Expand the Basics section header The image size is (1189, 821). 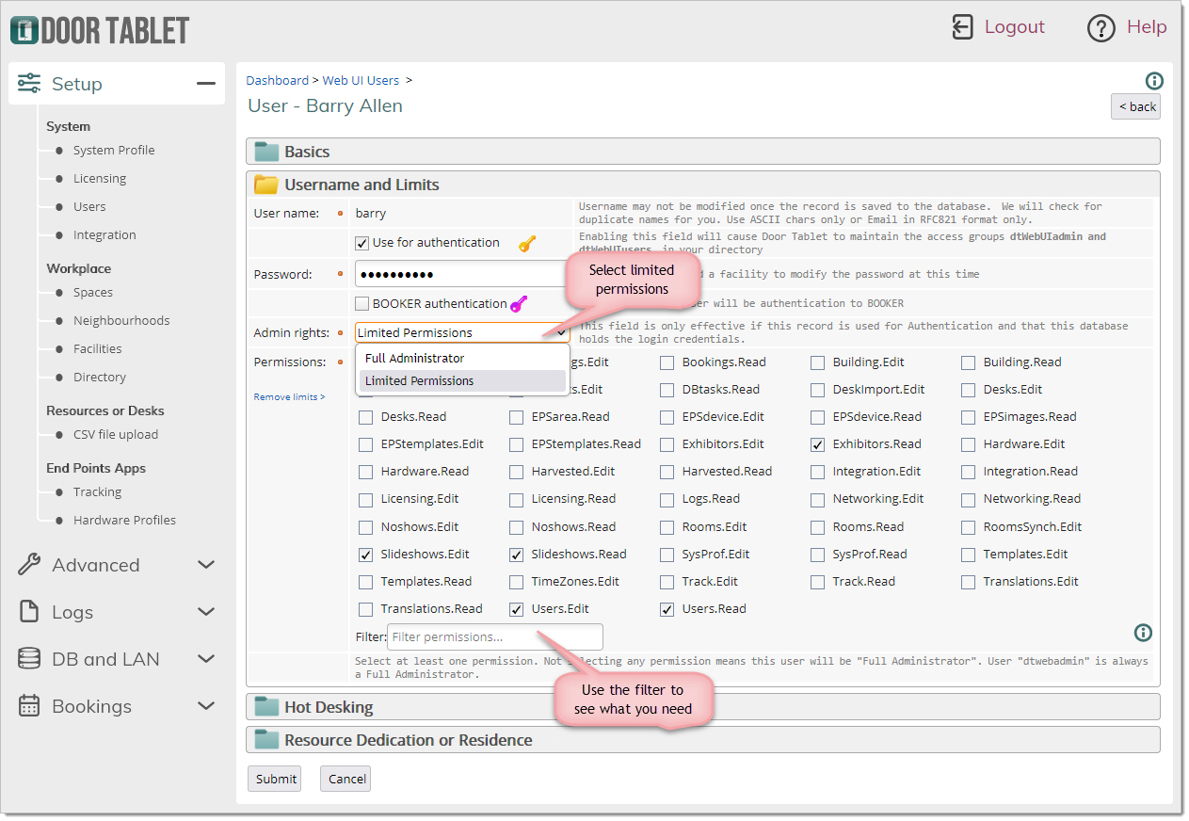click(x=703, y=152)
